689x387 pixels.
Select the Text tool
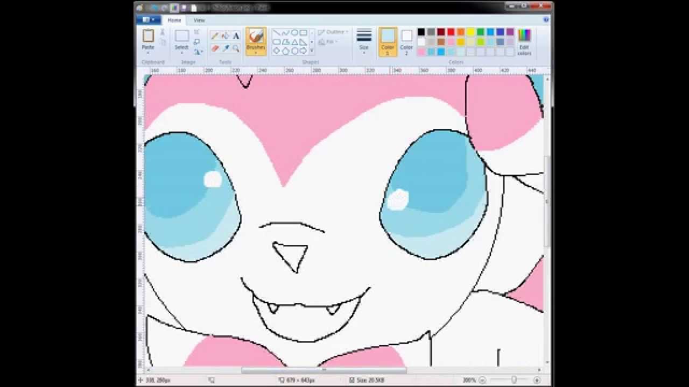point(236,36)
